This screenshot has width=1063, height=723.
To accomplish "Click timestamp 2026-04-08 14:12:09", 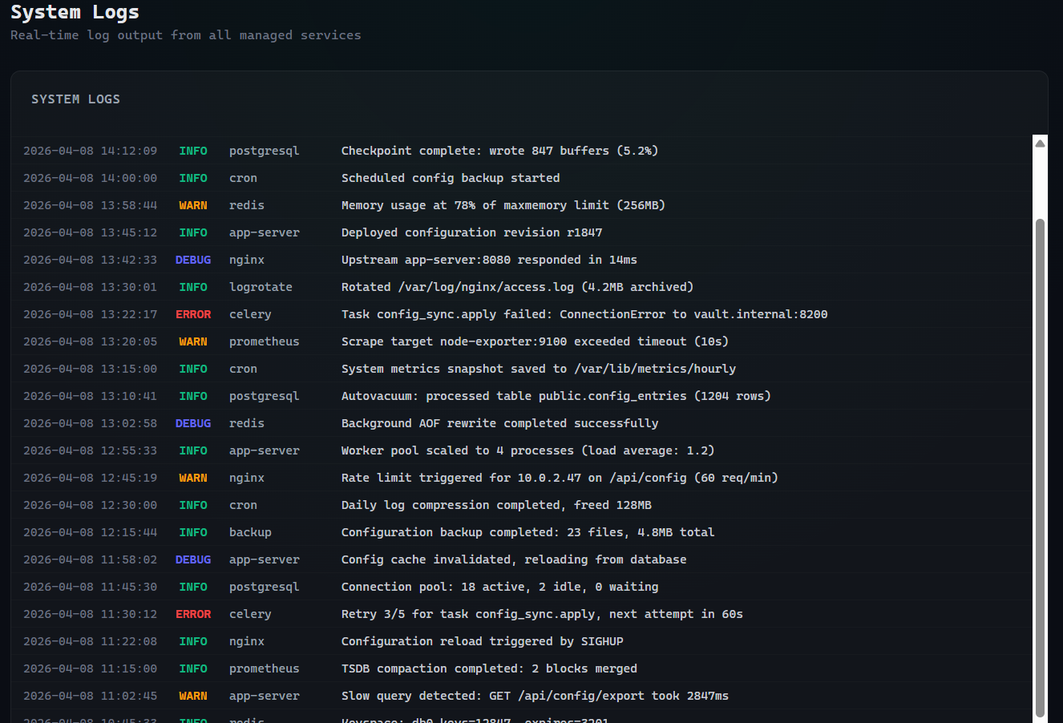I will pos(90,151).
